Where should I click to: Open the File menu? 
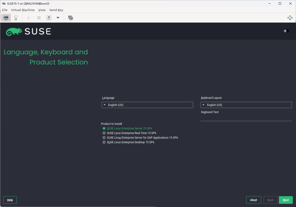[5, 10]
